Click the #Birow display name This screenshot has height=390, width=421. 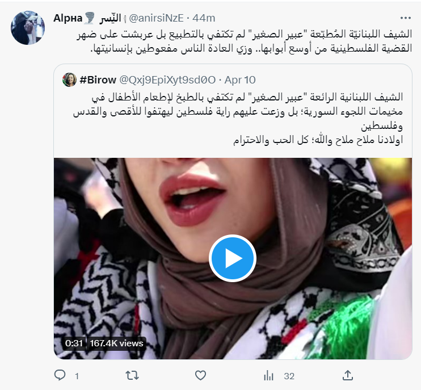pos(98,80)
